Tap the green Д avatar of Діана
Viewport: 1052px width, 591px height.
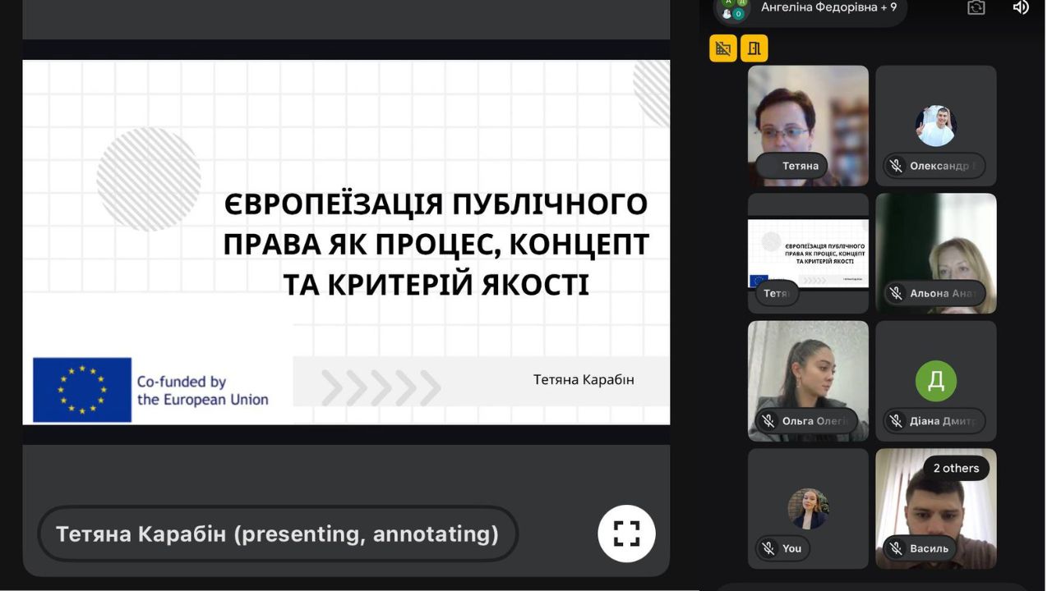(935, 381)
